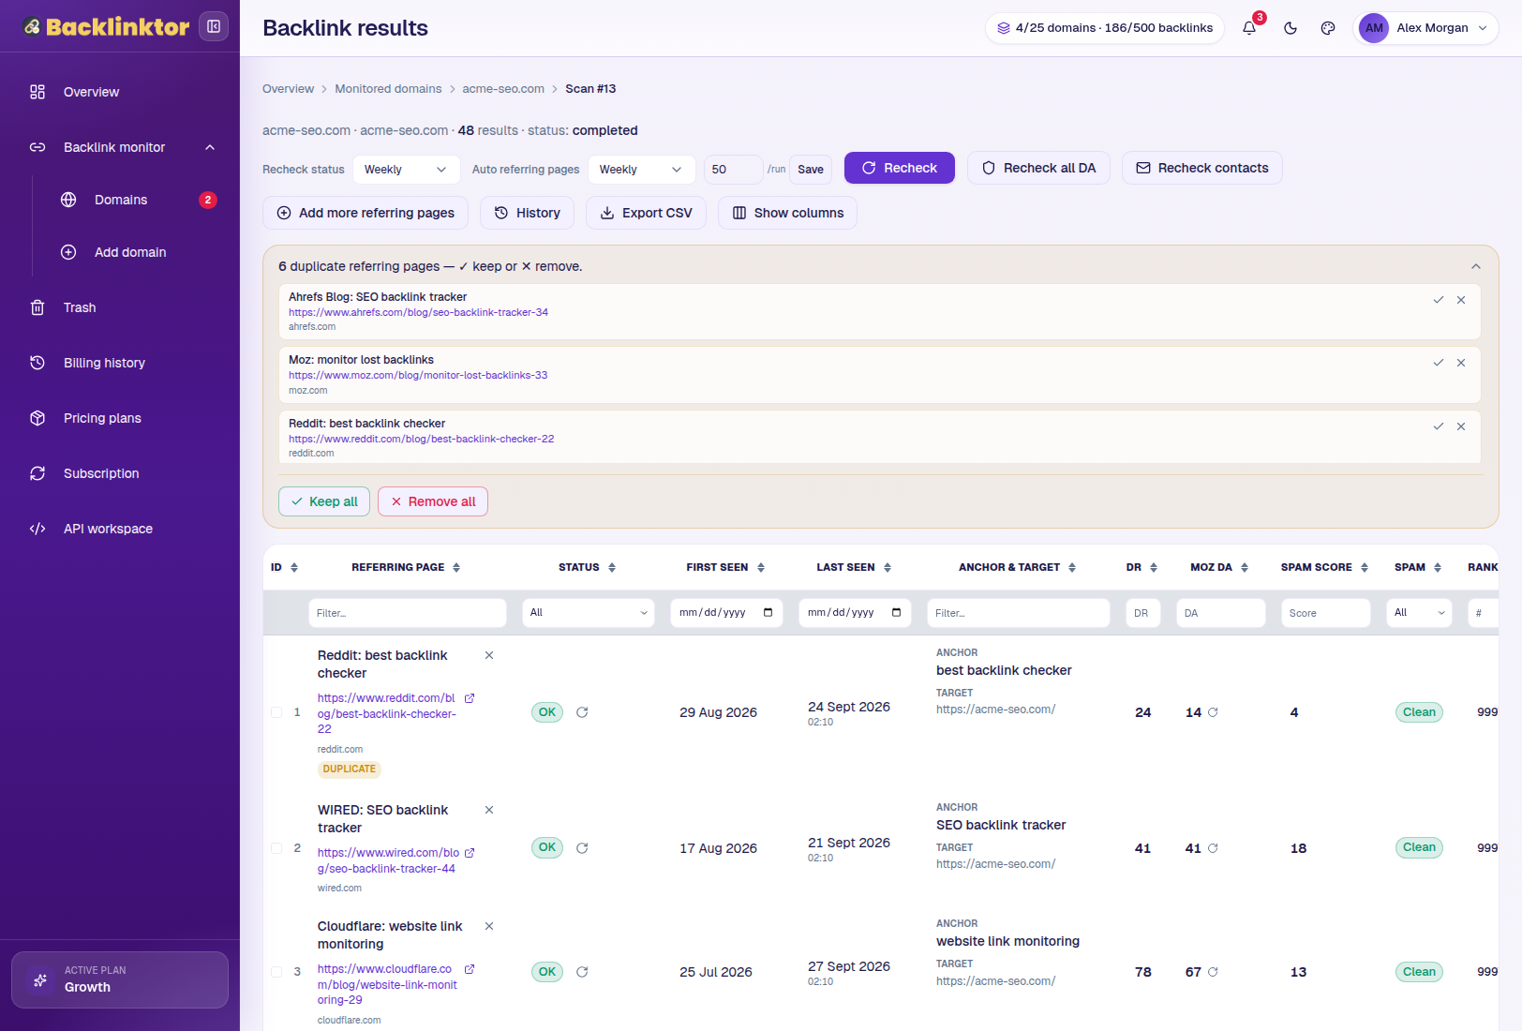Open the Recheck status Weekly dropdown
Viewport: 1522px width, 1031px height.
tap(407, 170)
